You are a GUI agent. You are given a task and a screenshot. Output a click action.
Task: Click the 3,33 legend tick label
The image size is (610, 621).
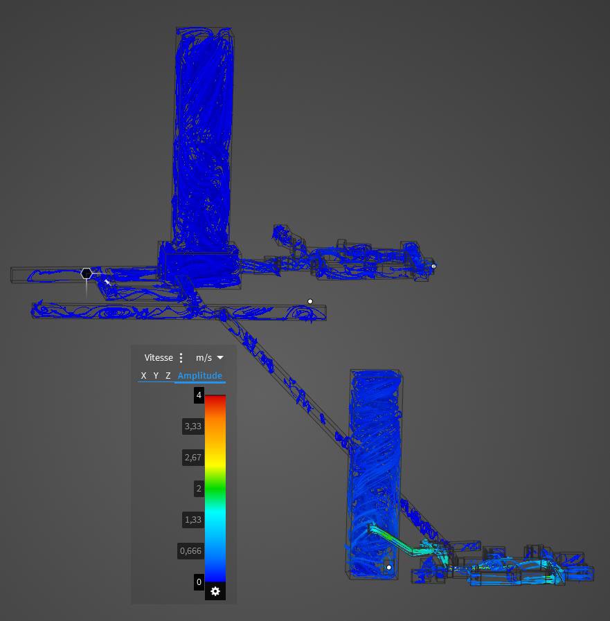(x=192, y=426)
